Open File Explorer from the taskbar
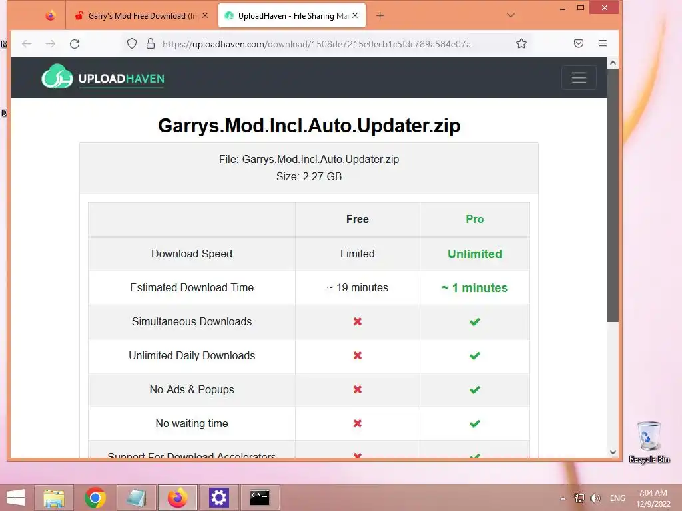This screenshot has width=682, height=511. click(x=54, y=498)
